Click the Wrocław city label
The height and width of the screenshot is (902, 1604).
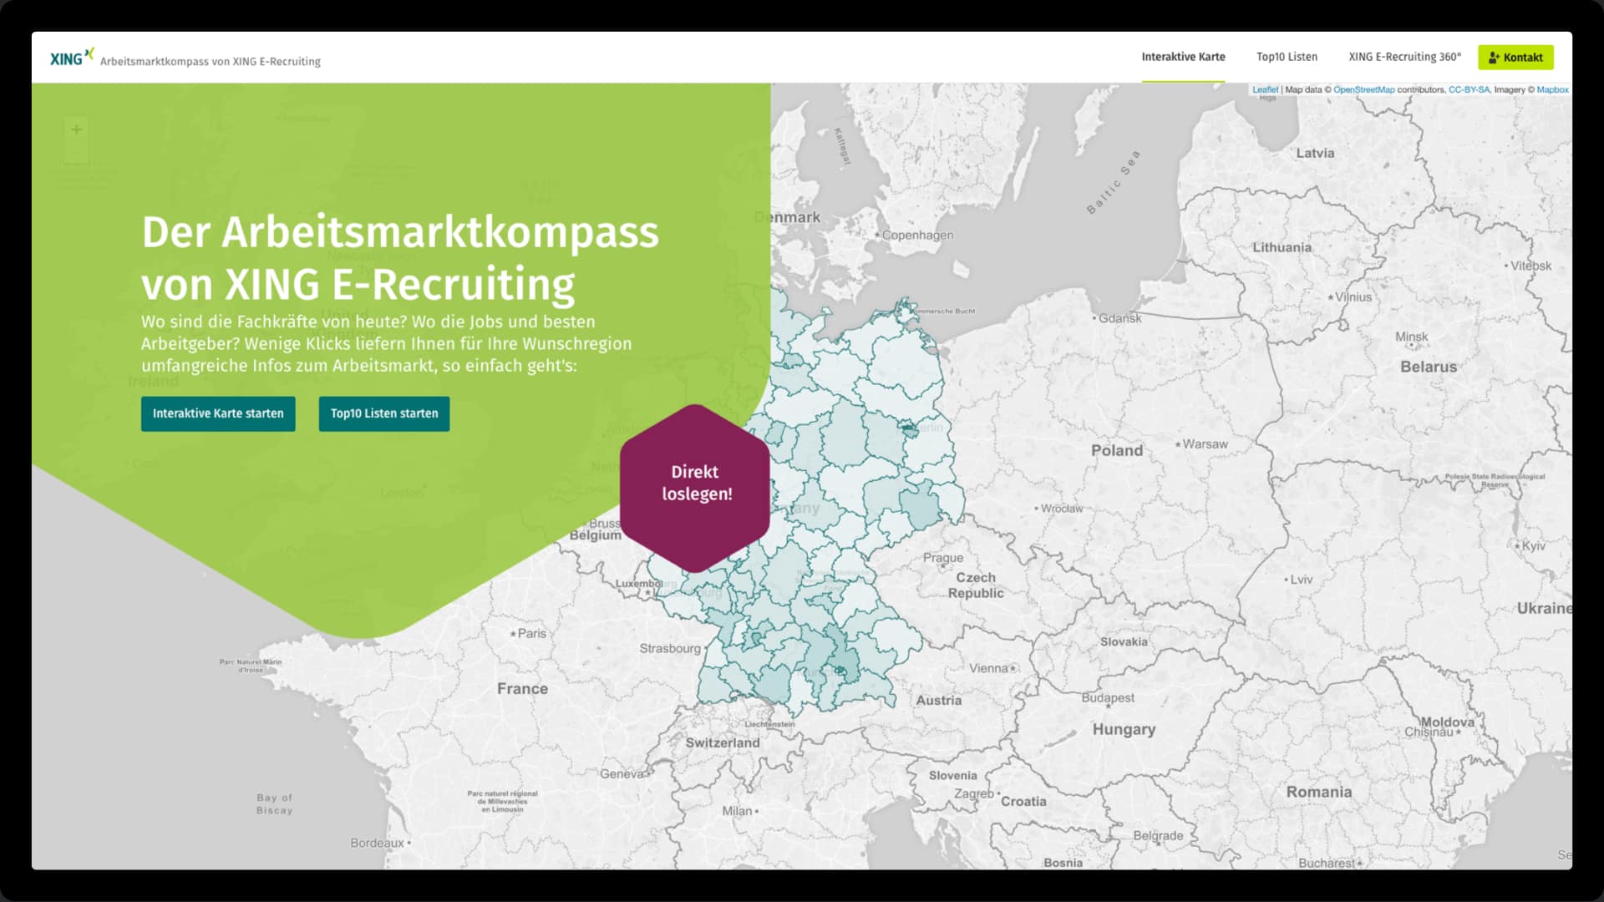point(1062,508)
